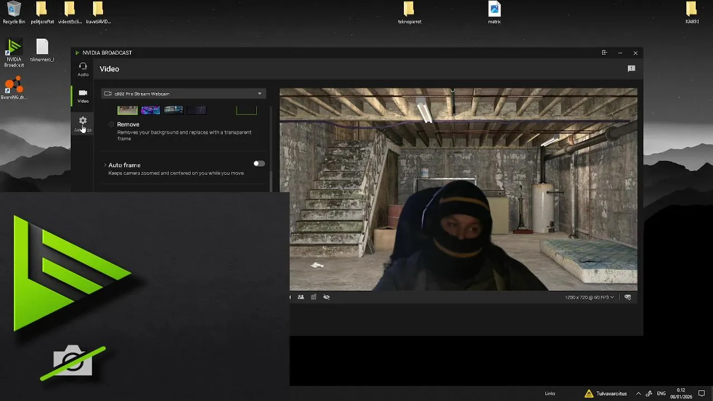Open the ENG language indicator
The width and height of the screenshot is (713, 401).
point(662,394)
